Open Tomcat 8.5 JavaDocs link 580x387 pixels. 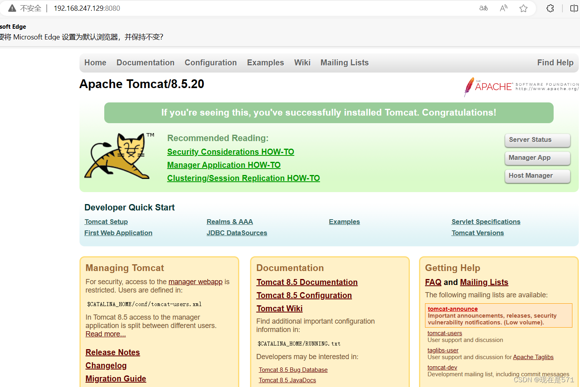pos(287,380)
